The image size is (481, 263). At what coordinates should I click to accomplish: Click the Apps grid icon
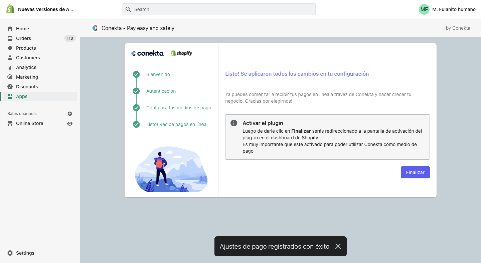click(10, 96)
